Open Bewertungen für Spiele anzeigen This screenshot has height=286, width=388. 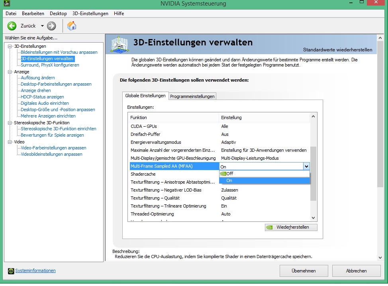53,135
